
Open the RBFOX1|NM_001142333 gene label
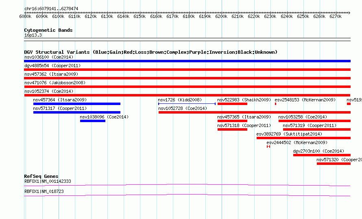48,181
